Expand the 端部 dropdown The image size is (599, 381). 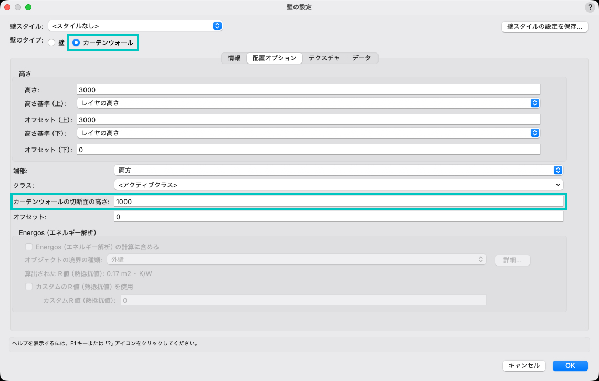338,170
